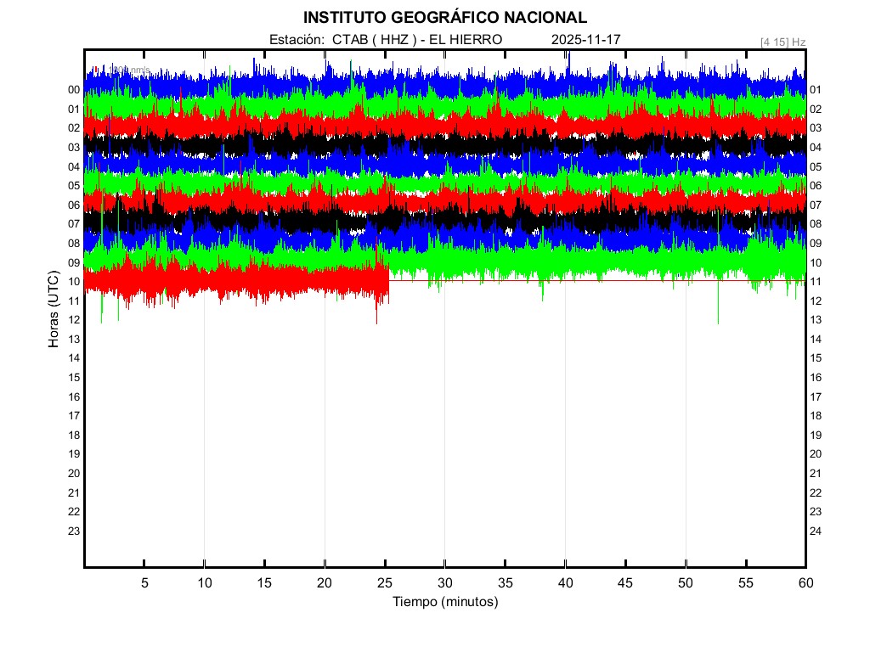Click hour 23 label on left axis
This screenshot has height=652, width=870.
[74, 531]
